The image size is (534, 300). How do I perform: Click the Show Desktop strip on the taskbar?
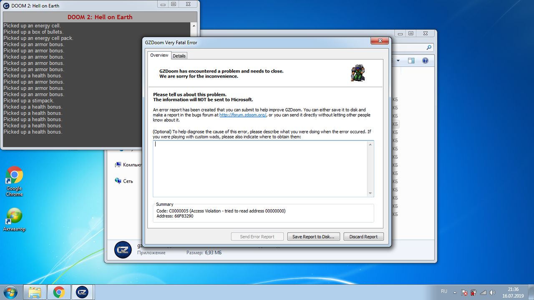tap(531, 292)
